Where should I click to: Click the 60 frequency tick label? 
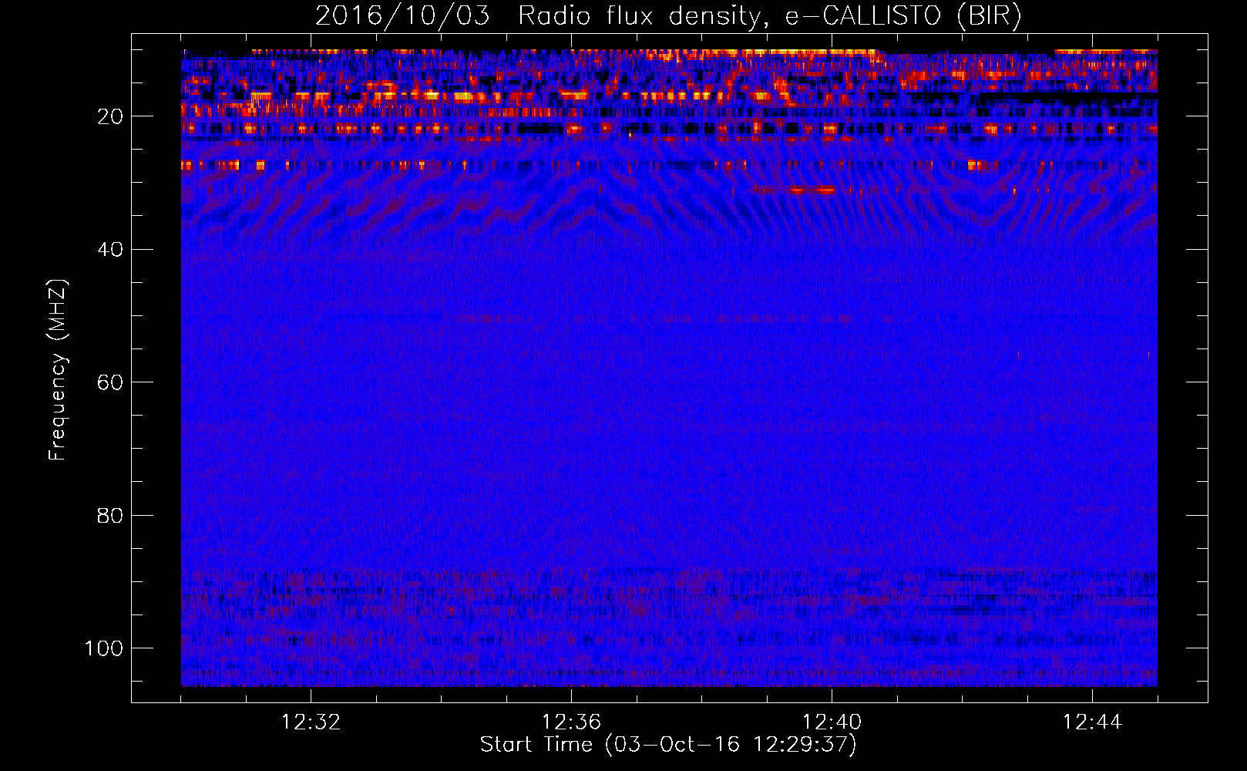click(x=110, y=382)
